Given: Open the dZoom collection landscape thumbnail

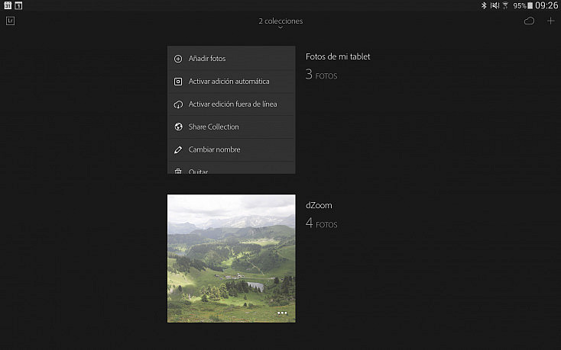Looking at the screenshot, I should click(x=231, y=258).
